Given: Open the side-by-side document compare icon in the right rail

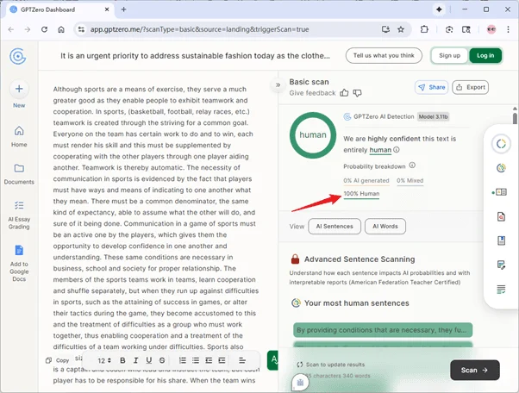Looking at the screenshot, I should tap(502, 192).
